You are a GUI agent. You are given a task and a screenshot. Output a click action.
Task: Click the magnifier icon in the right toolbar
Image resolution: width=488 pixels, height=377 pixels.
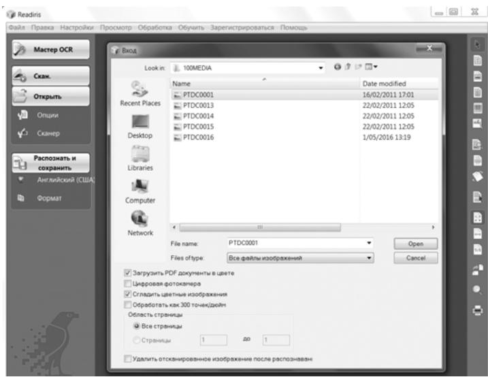tap(477, 290)
